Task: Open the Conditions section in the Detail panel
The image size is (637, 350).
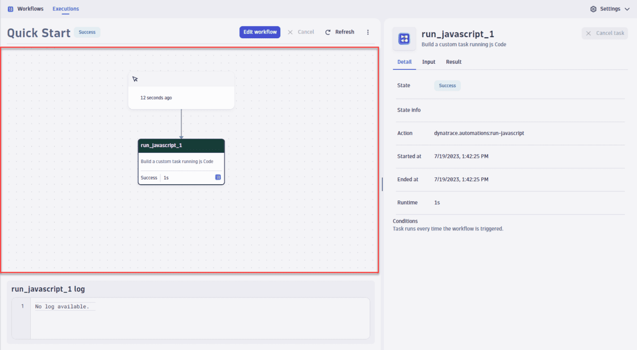Action: tap(405, 221)
